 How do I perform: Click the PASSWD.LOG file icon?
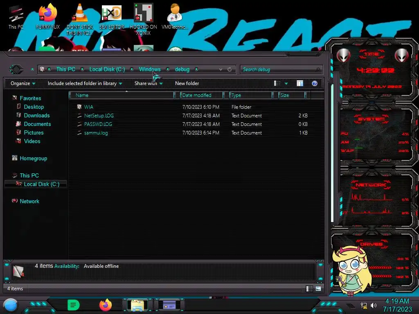[79, 124]
